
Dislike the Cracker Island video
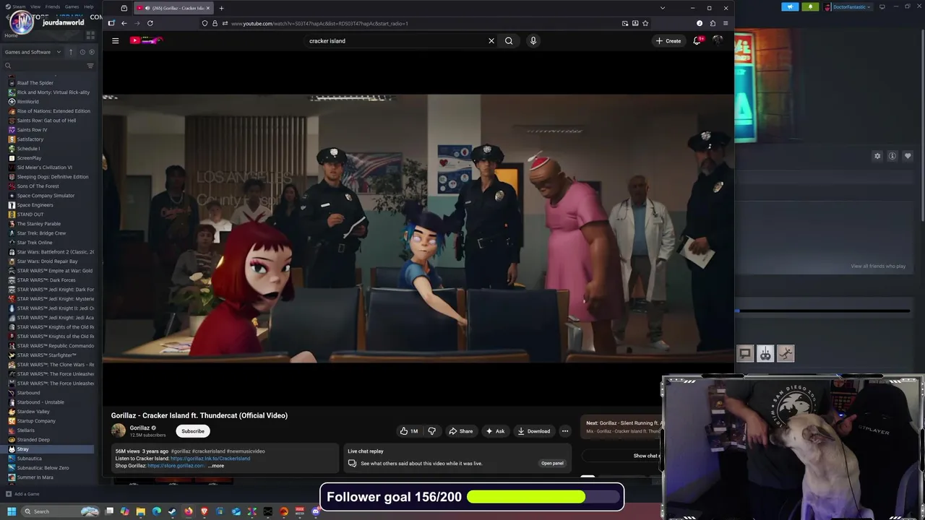click(x=432, y=431)
